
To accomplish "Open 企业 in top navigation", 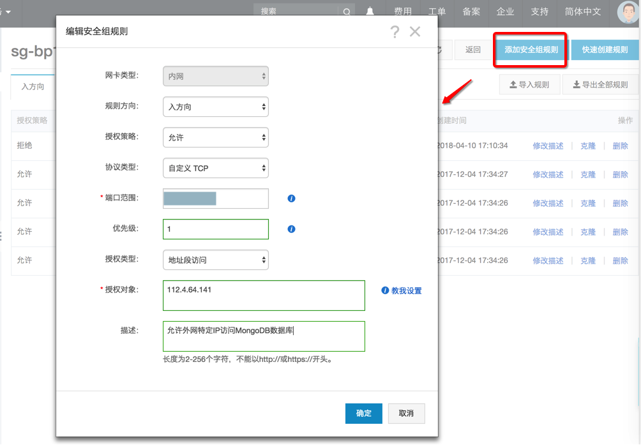I will pyautogui.click(x=505, y=11).
